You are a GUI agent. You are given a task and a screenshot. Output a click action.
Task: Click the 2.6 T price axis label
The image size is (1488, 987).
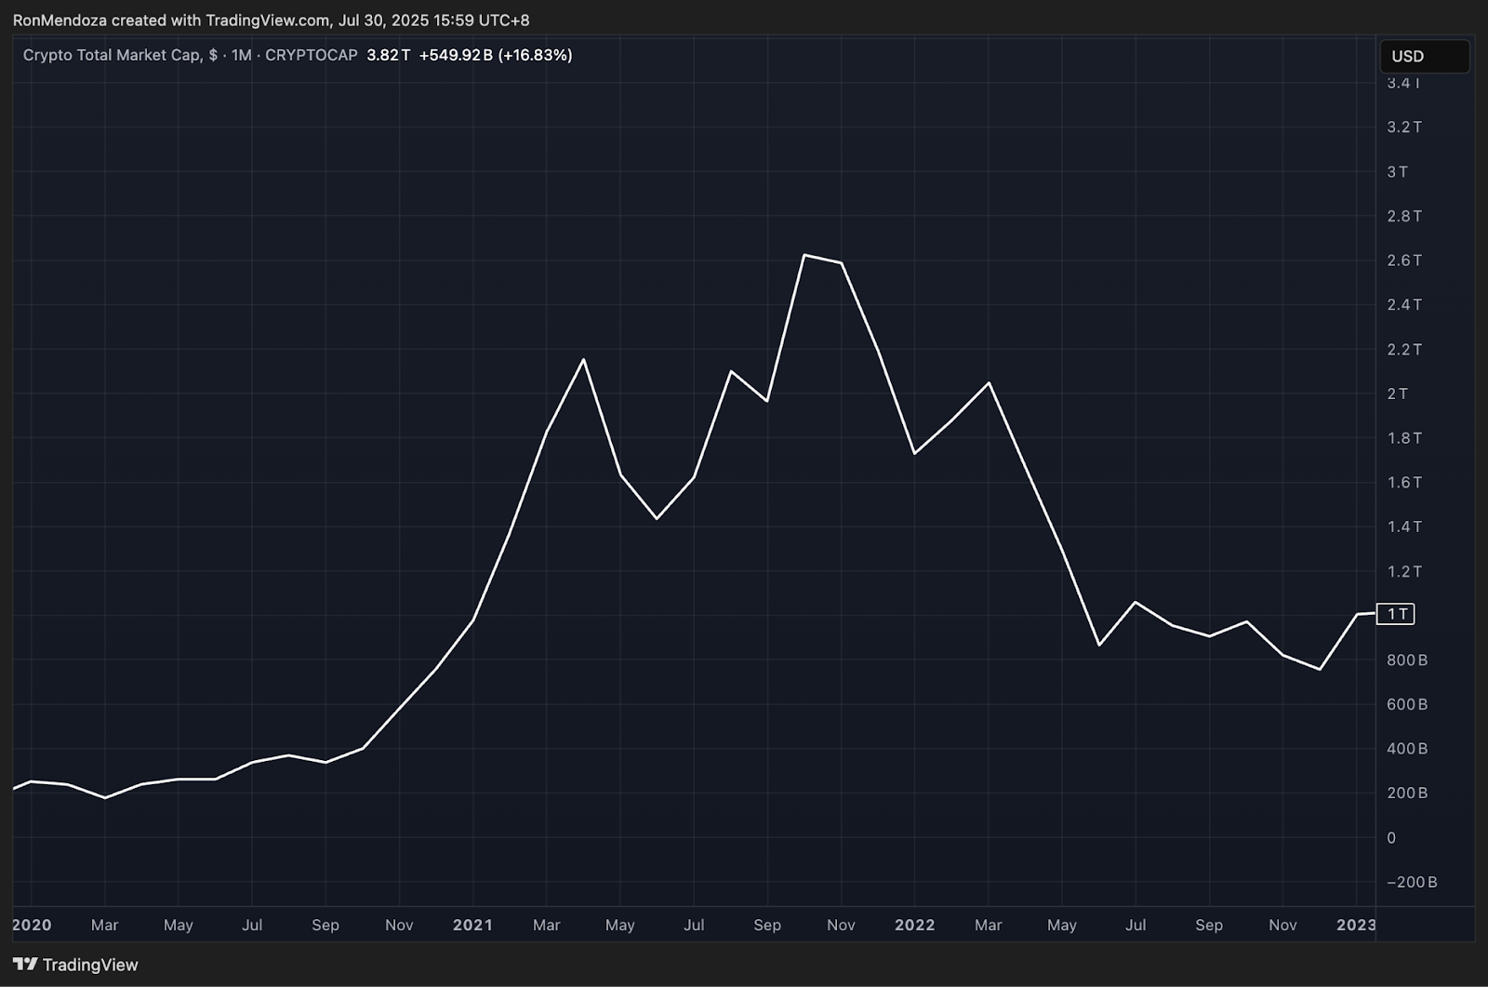point(1404,260)
